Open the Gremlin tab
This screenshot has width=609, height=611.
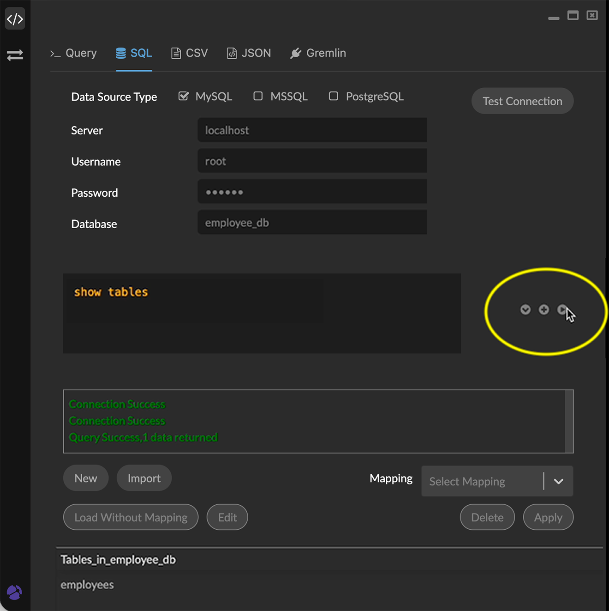(318, 53)
